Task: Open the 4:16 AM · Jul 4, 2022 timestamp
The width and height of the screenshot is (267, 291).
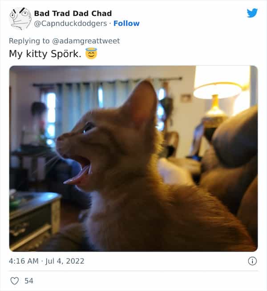Action: tap(47, 261)
